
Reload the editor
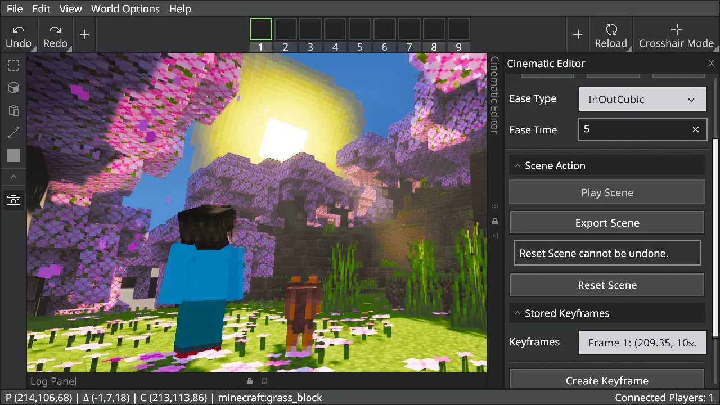(611, 35)
